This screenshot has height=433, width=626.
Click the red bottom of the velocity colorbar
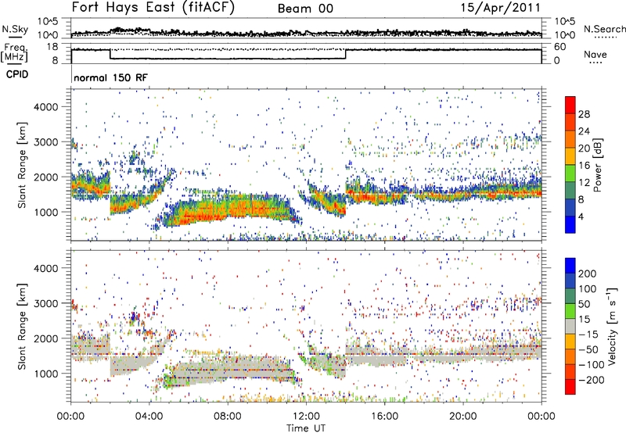tap(570, 387)
